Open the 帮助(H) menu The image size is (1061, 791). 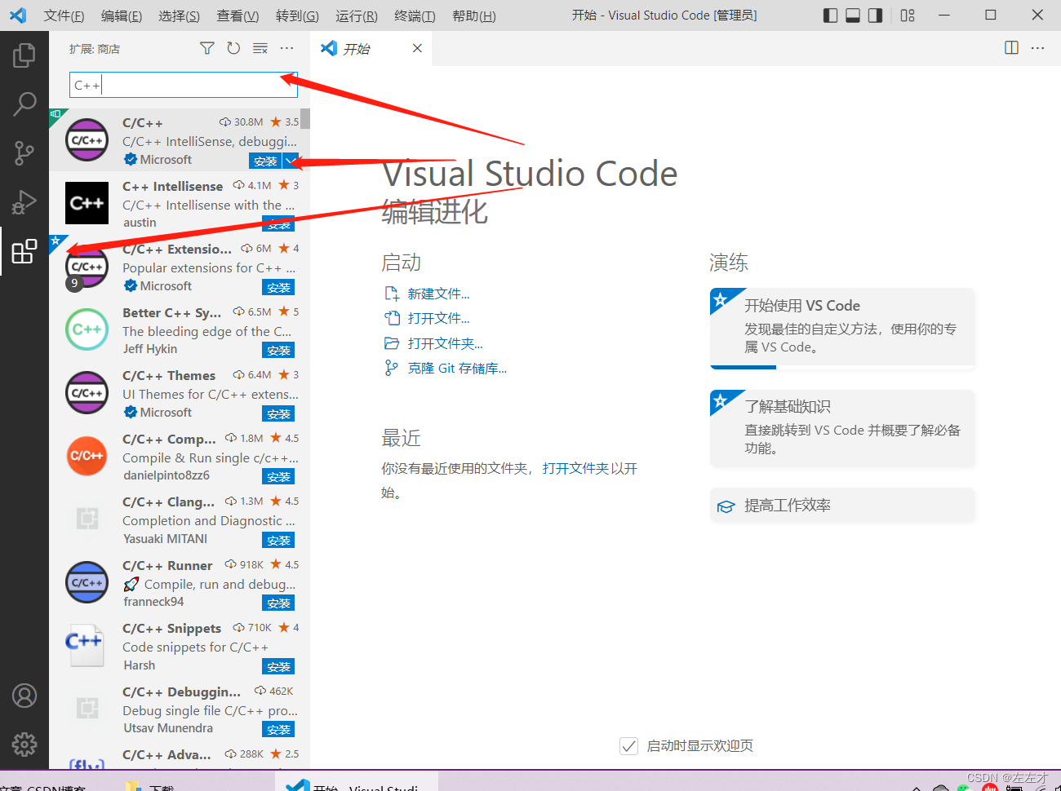[x=474, y=15]
